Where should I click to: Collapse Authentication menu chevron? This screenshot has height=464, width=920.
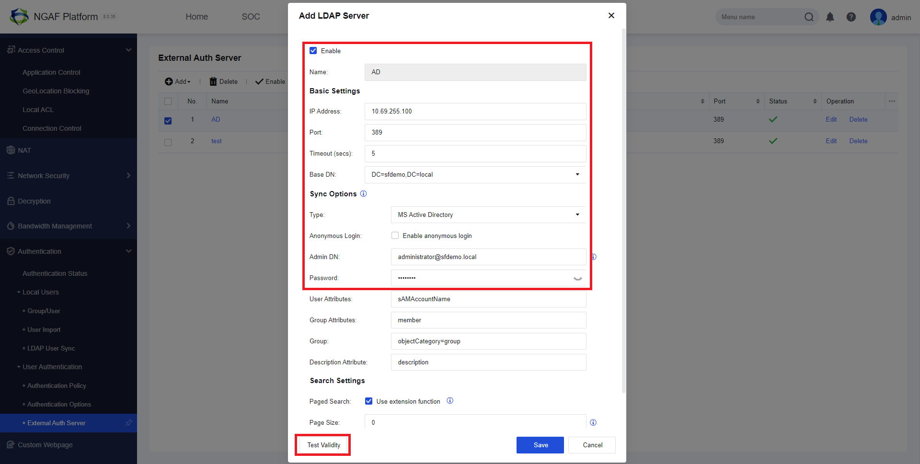pos(128,251)
